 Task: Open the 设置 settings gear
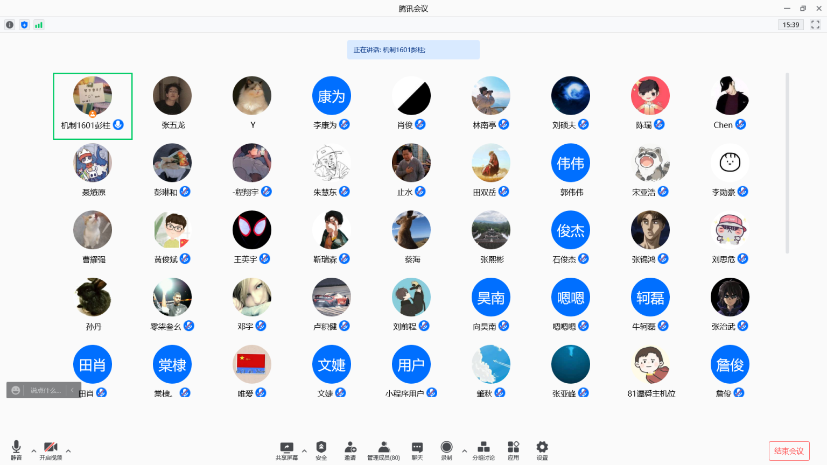[x=542, y=450]
